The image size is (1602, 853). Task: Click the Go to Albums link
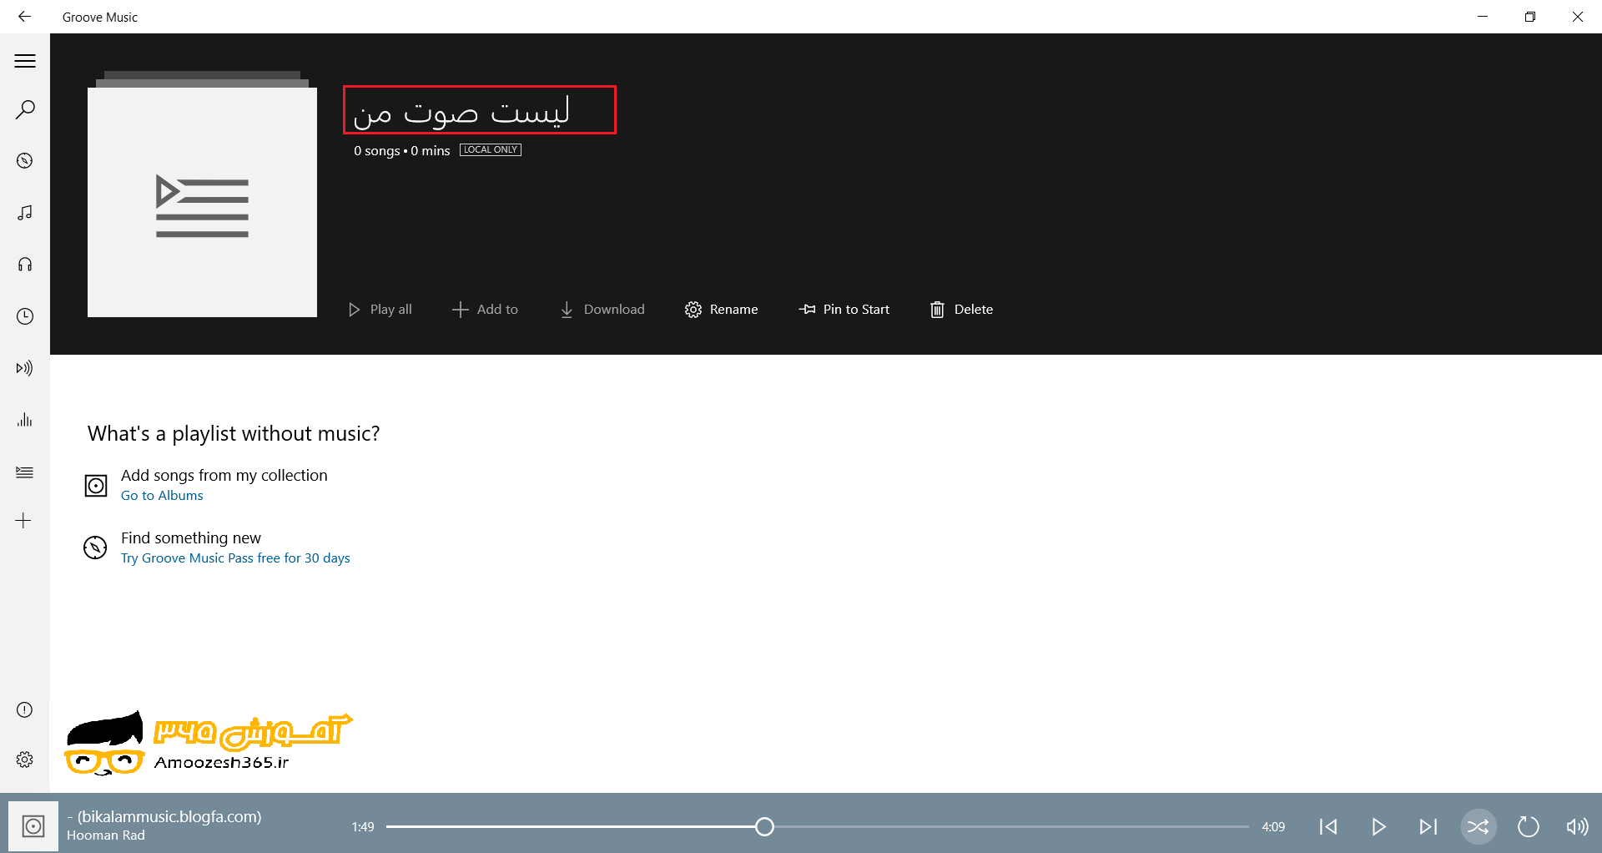point(162,495)
